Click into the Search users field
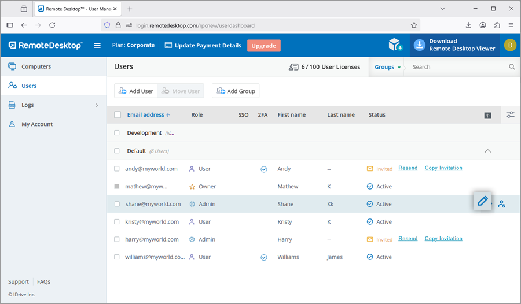Image resolution: width=521 pixels, height=304 pixels. 457,67
